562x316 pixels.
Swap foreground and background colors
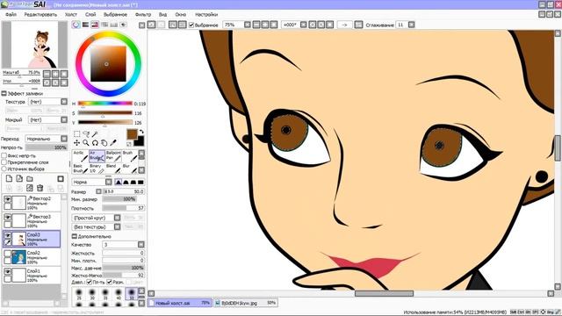(141, 132)
